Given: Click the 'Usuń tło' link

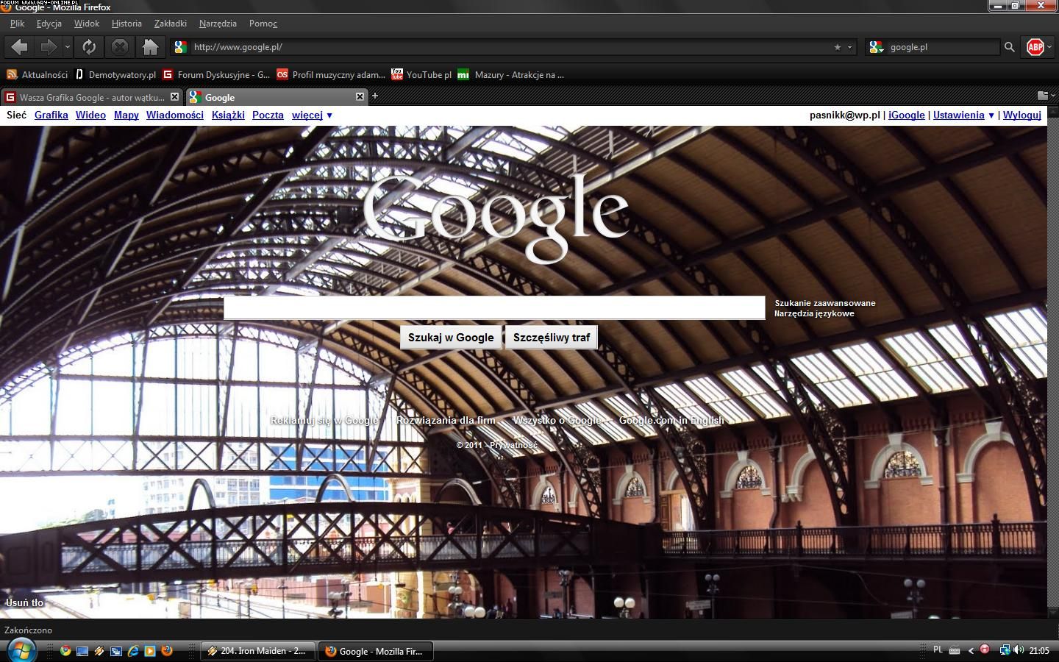Looking at the screenshot, I should 24,602.
